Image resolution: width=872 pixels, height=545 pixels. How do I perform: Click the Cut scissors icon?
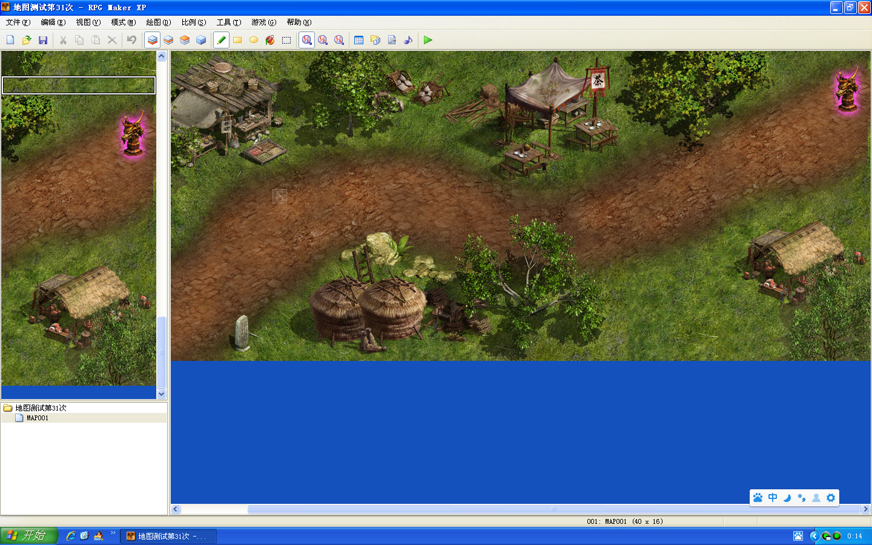point(63,40)
